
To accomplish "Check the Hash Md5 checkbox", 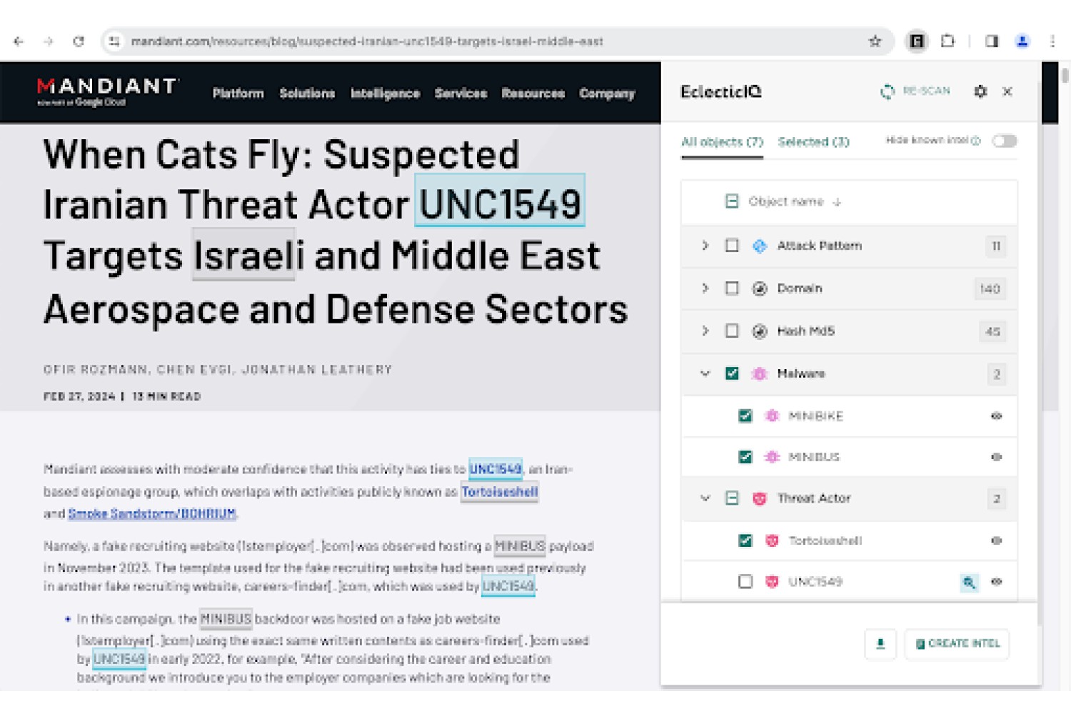I will coord(732,331).
